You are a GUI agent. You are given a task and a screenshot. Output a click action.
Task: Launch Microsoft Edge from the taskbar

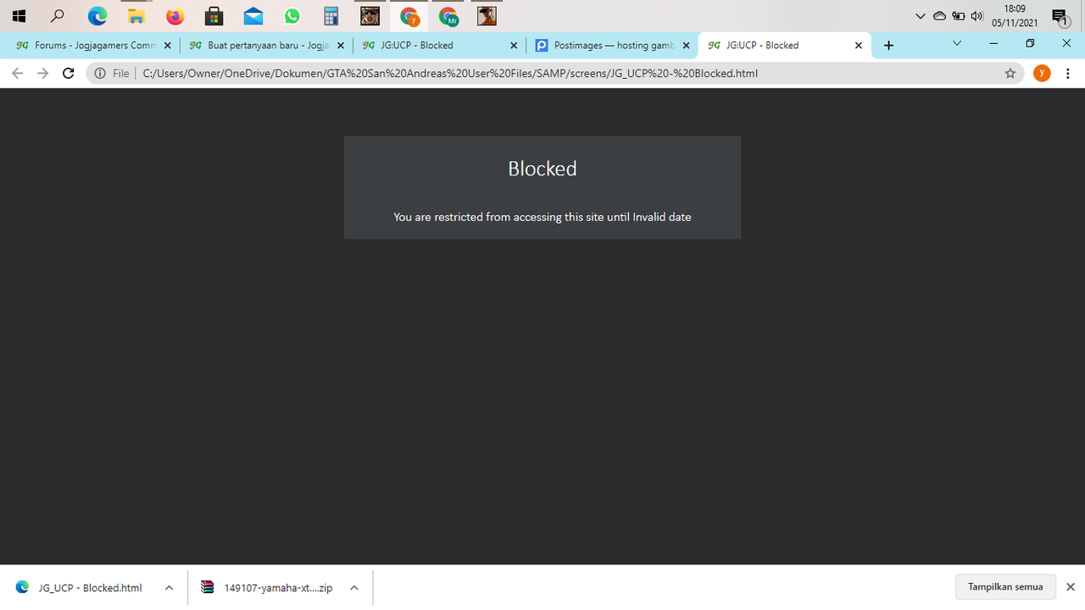pyautogui.click(x=97, y=16)
